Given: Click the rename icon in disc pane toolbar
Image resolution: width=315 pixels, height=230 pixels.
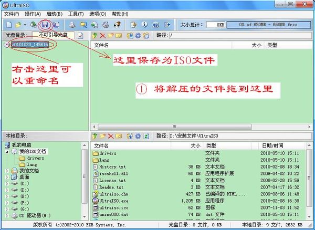Looking at the screenshot, I should click(119, 36).
